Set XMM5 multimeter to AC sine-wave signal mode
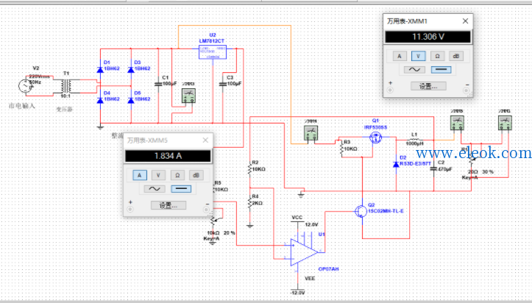 (155, 189)
